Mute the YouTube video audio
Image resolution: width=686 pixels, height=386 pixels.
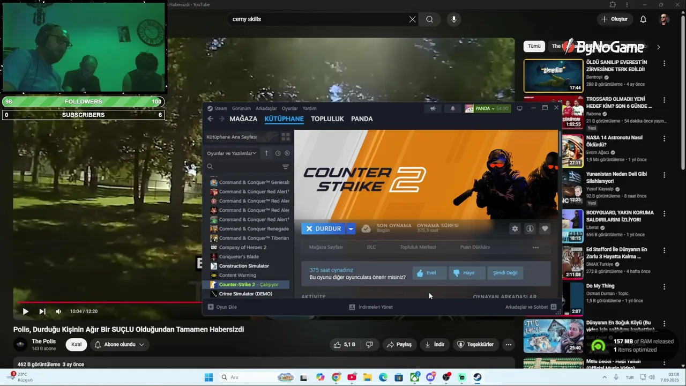[x=58, y=311]
